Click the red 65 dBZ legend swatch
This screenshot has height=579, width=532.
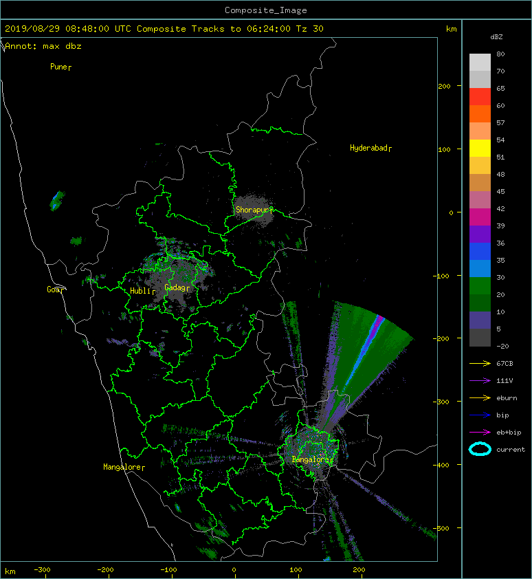pos(480,96)
